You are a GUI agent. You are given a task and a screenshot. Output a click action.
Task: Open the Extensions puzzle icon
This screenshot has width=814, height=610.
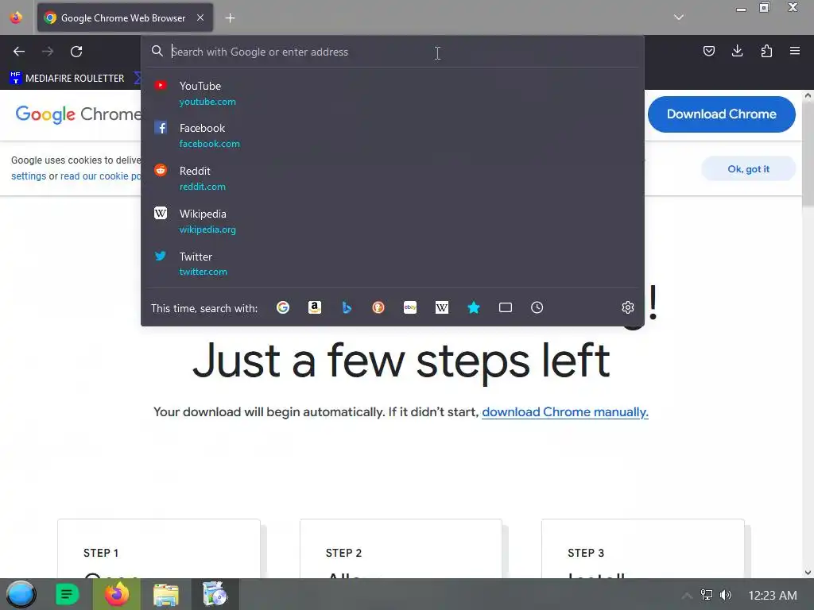coord(766,51)
